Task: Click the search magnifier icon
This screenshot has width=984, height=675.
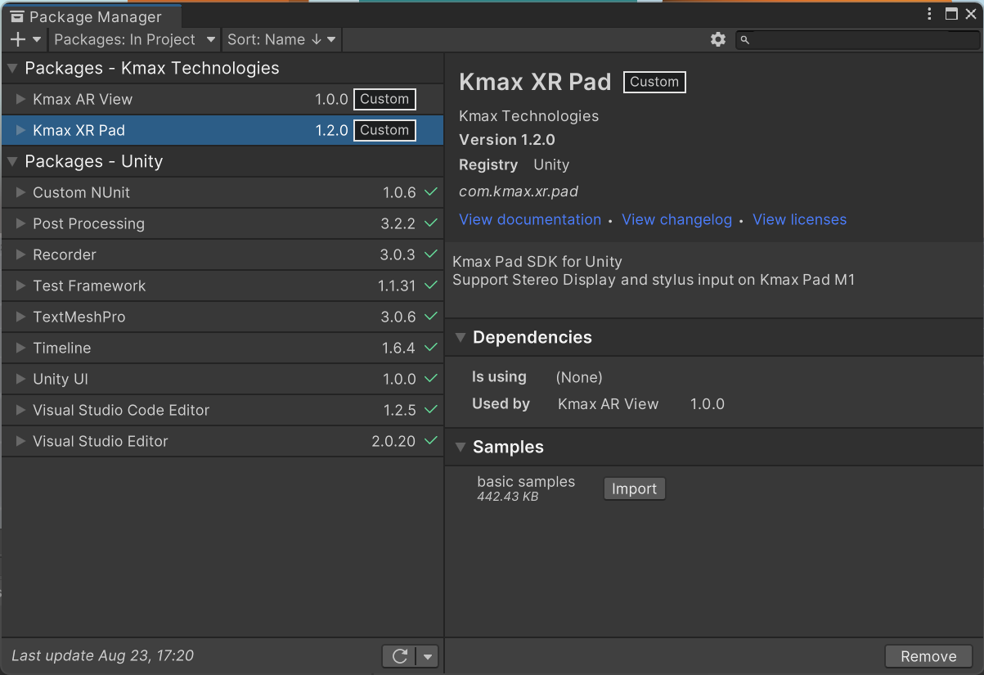Action: (x=745, y=39)
